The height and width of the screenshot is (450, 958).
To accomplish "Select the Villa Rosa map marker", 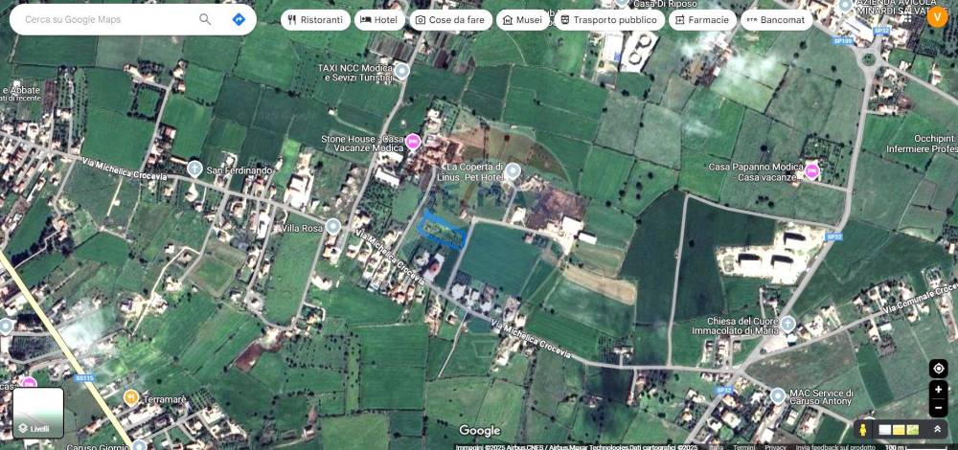I will point(333,227).
